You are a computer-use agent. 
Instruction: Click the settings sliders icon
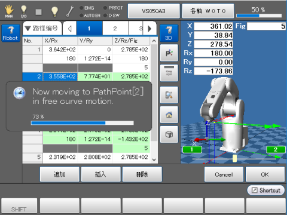click(x=169, y=73)
